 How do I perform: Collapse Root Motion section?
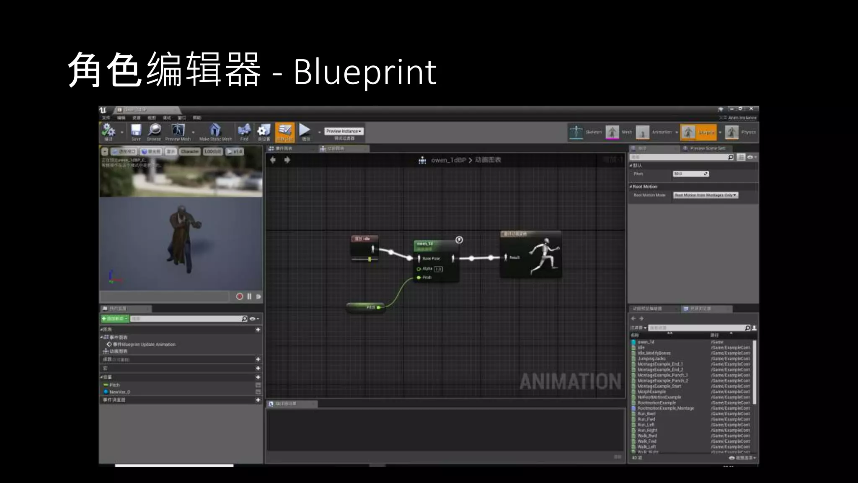(631, 187)
